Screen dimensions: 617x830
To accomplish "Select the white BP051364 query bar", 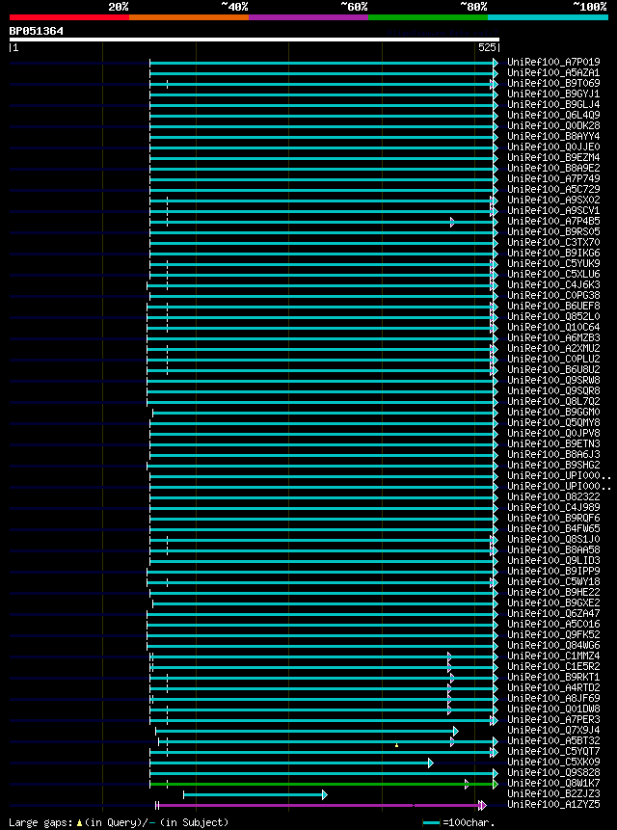I will click(x=254, y=40).
